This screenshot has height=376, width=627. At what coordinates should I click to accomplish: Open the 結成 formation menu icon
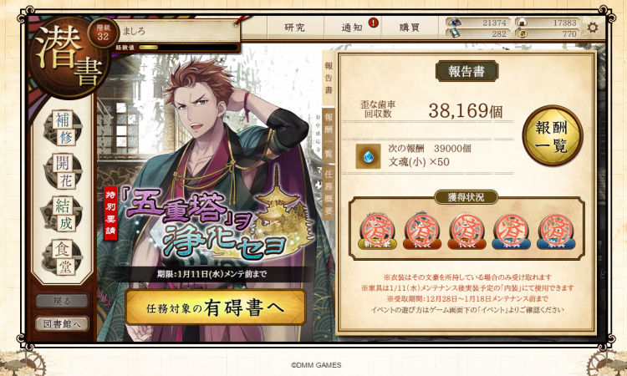64,215
